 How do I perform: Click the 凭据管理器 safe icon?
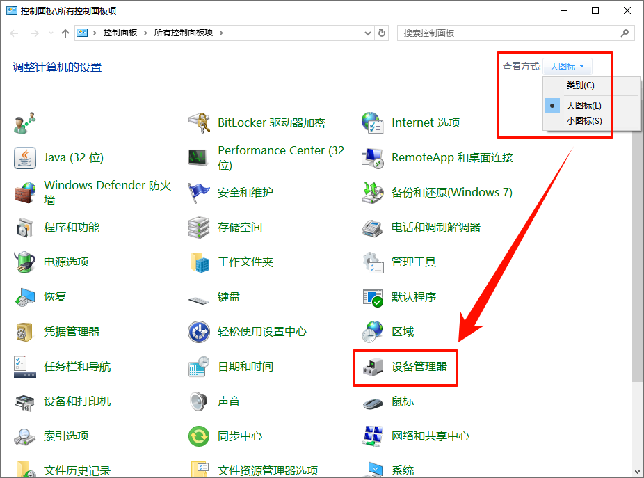24,332
